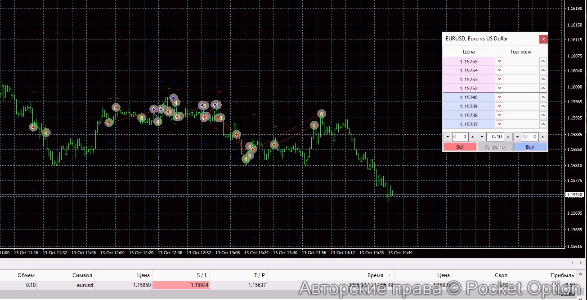Decrease the stop loss (sl) value
Viewport: 587px width, 300px height.
[447, 137]
